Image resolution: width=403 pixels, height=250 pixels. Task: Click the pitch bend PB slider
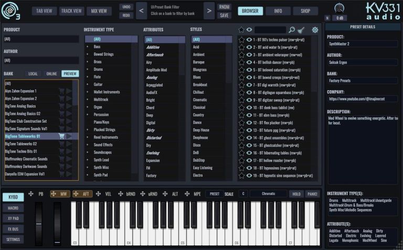pos(39,223)
